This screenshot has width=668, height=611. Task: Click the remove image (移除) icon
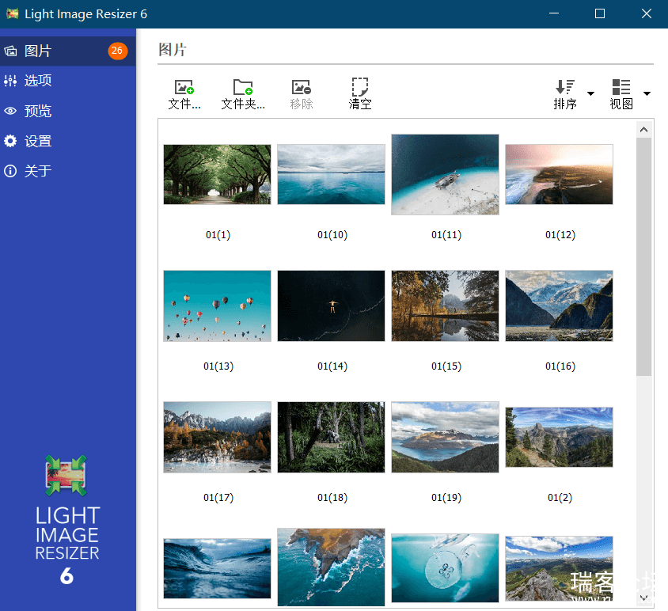[x=302, y=87]
